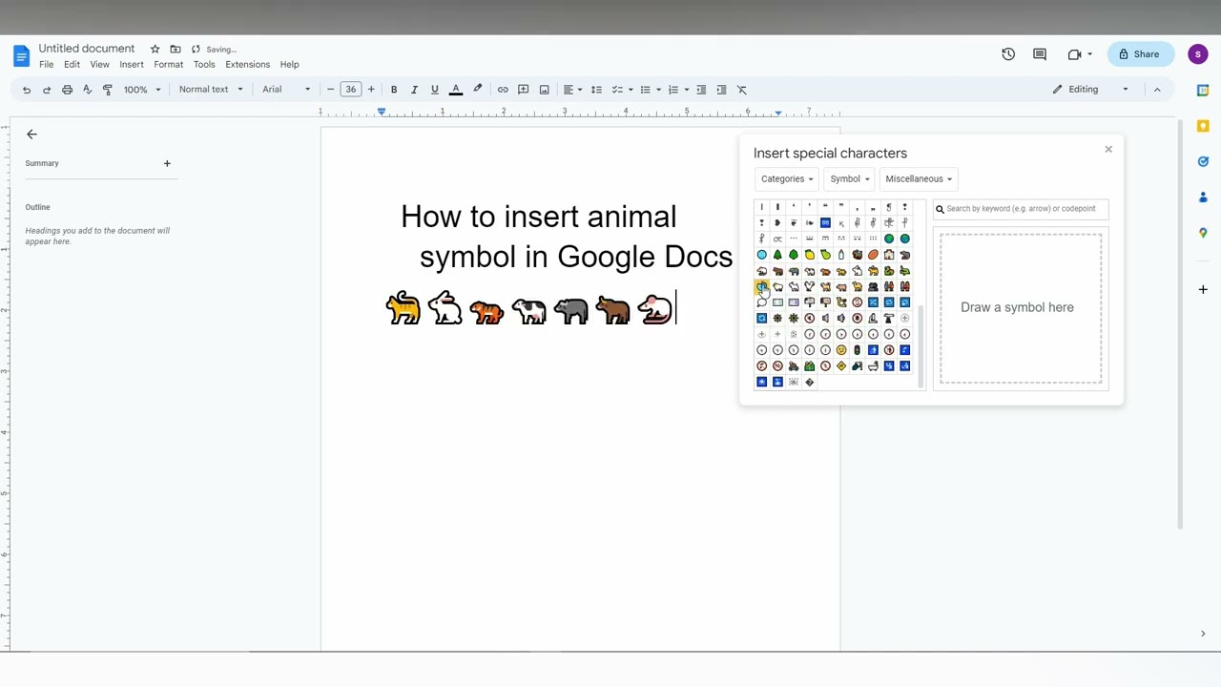The height and width of the screenshot is (687, 1221).
Task: Open the Extensions menu
Action: (x=247, y=65)
